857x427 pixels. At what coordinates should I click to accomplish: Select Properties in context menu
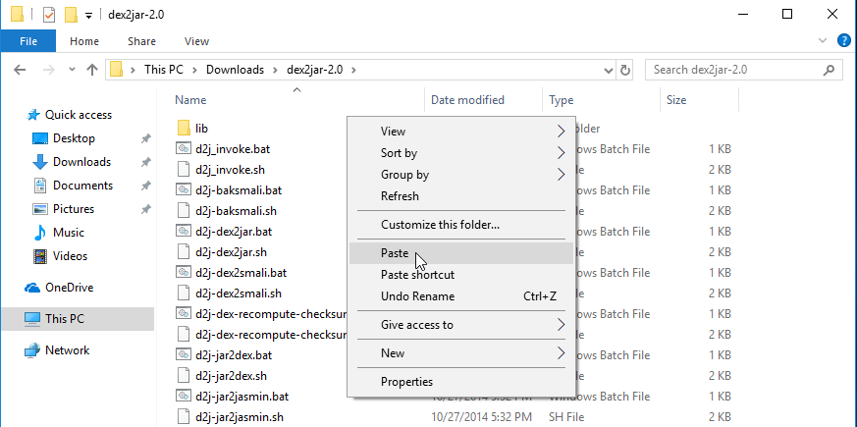tap(406, 382)
